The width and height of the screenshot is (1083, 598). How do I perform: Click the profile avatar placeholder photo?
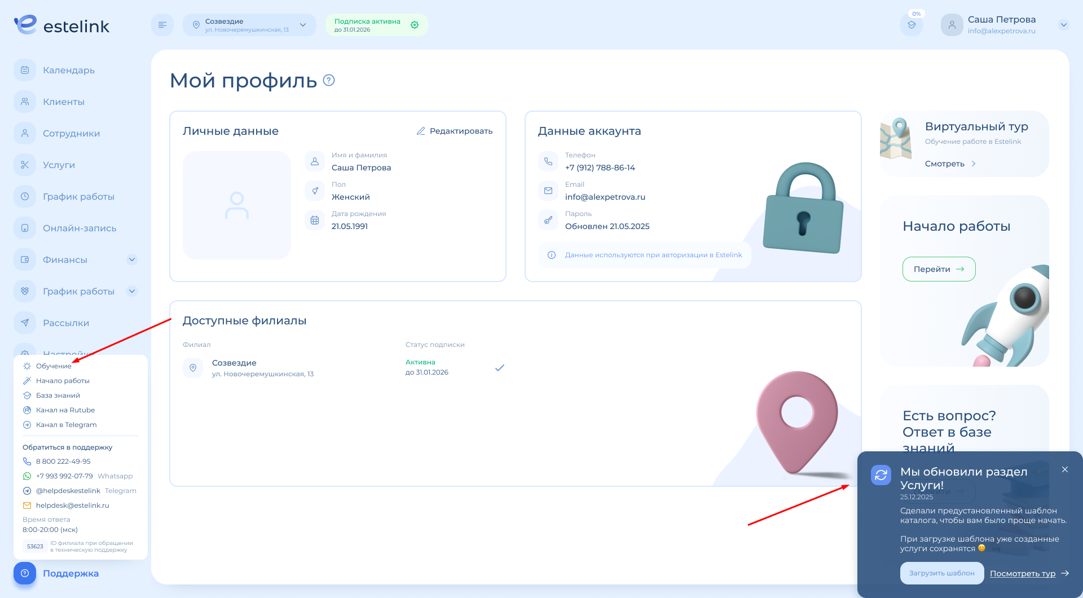click(237, 205)
